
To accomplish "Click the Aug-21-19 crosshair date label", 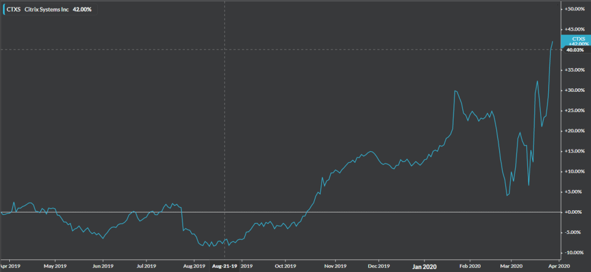I will click(x=224, y=267).
